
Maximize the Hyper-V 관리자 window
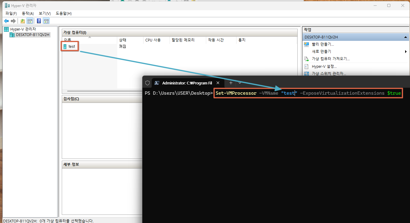coord(389,5)
